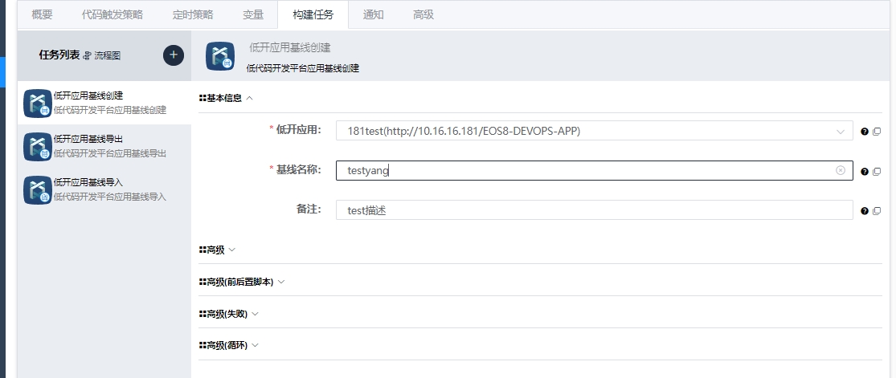Image resolution: width=896 pixels, height=378 pixels.
Task: Switch to the 概要 tab
Action: [43, 14]
